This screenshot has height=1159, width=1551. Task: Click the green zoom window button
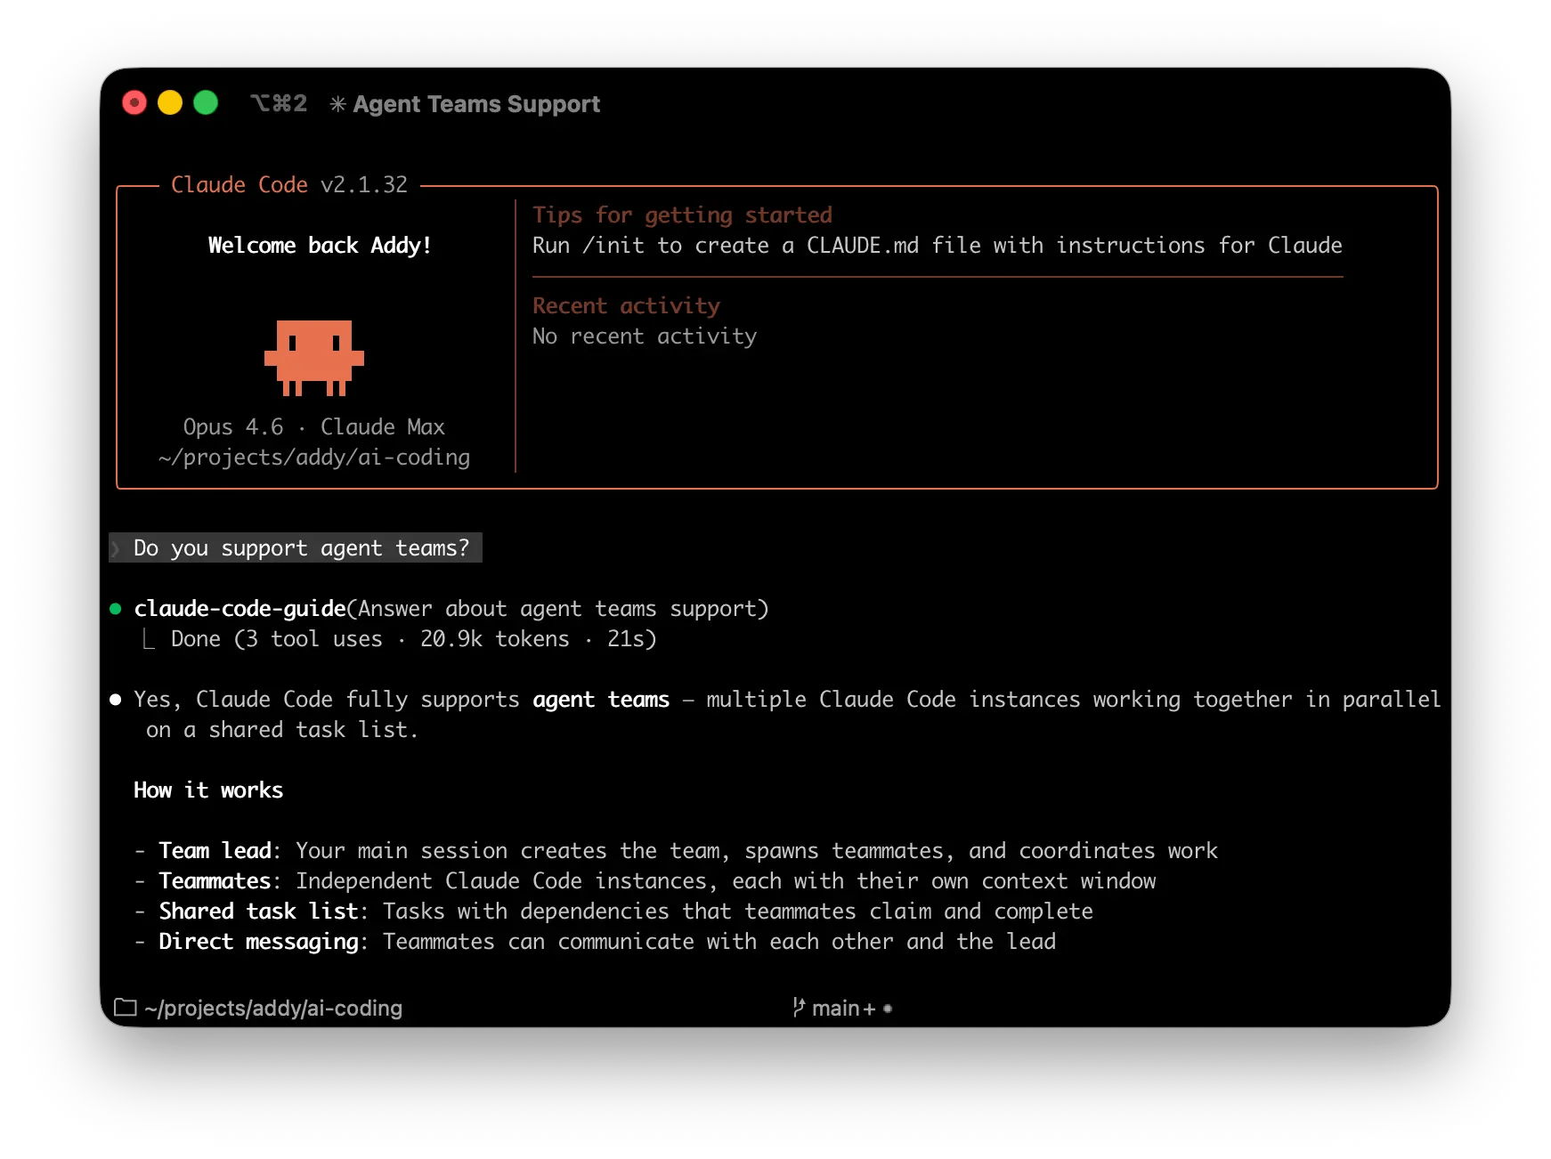(206, 103)
